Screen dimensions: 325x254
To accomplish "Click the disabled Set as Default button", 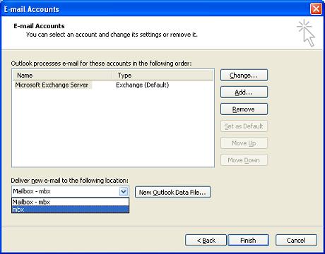I will coord(244,126).
